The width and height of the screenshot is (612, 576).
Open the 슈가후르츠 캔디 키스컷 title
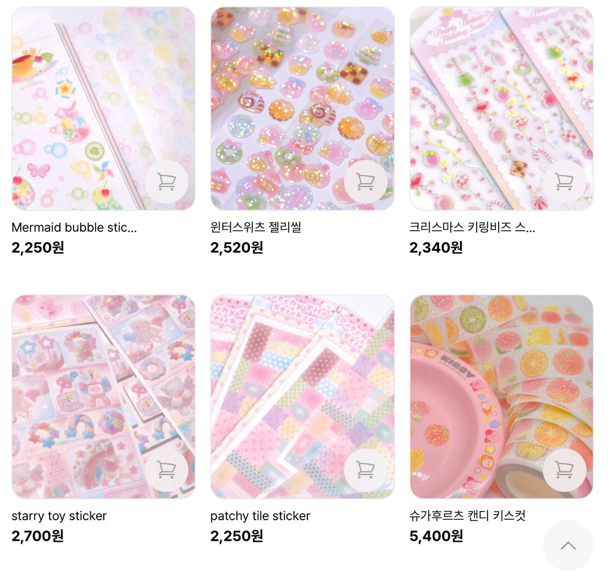point(468,516)
